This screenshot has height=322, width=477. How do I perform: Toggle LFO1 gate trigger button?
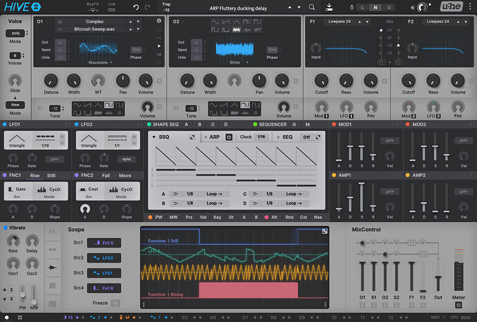click(55, 159)
